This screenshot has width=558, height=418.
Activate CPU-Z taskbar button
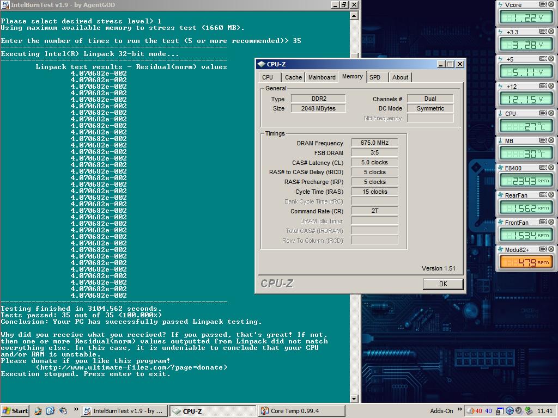(x=213, y=411)
